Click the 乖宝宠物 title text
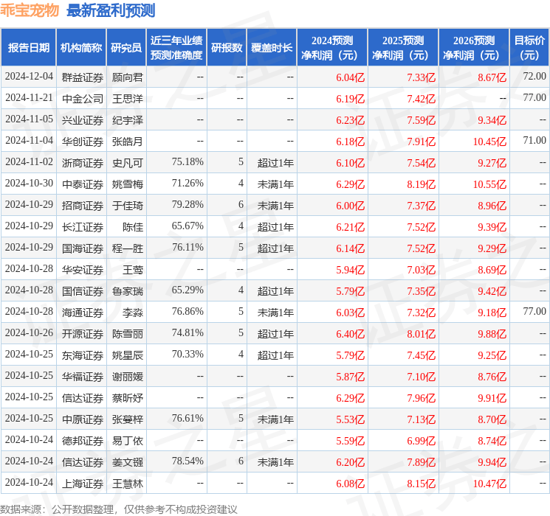This screenshot has height=516, width=550. pyautogui.click(x=30, y=10)
